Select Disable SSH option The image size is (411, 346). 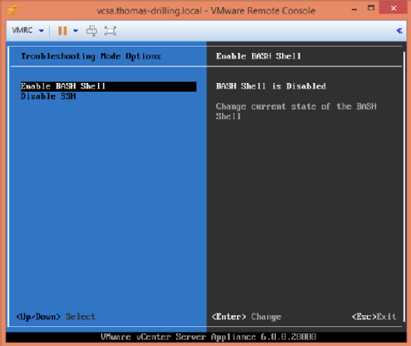coord(48,96)
